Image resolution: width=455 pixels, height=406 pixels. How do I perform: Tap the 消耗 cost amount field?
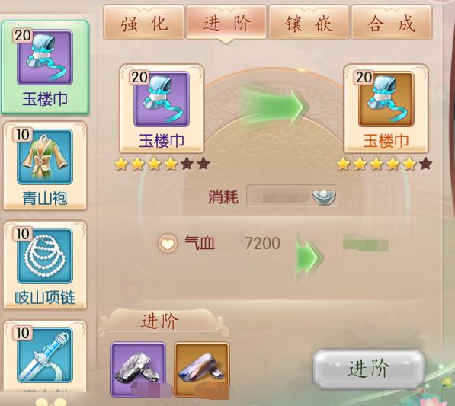292,197
